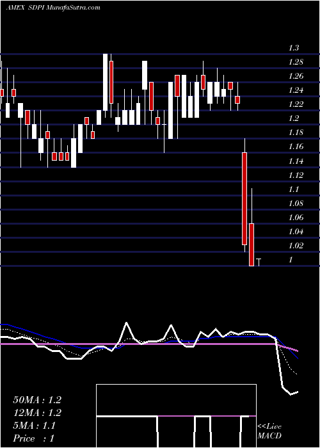Click the large red gap-down candle from 1.16

(244, 198)
